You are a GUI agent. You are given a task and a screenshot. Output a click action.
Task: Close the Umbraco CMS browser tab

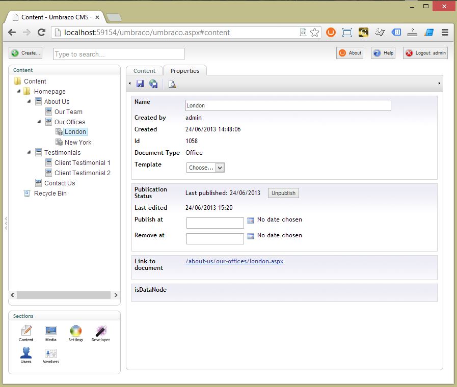point(97,17)
